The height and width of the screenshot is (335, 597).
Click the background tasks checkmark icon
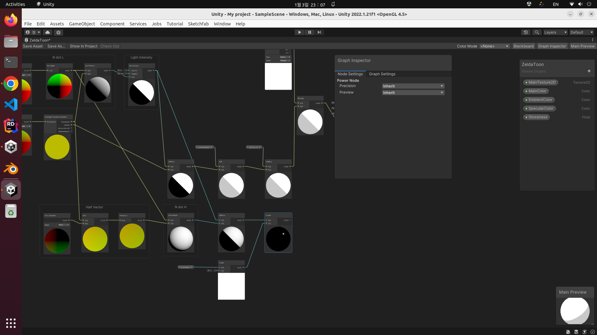click(x=593, y=332)
